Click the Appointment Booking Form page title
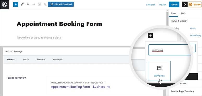 tap(59, 24)
